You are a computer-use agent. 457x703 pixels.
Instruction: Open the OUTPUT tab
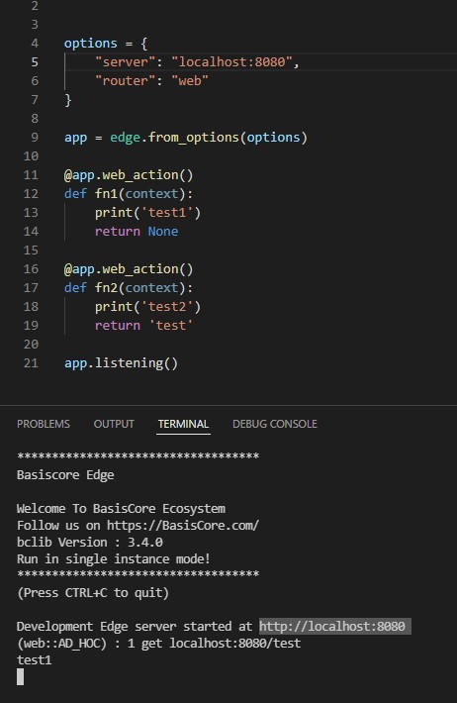tap(114, 424)
